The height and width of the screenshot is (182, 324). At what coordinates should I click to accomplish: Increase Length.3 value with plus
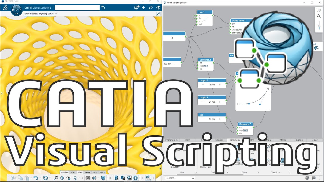pos(219,85)
